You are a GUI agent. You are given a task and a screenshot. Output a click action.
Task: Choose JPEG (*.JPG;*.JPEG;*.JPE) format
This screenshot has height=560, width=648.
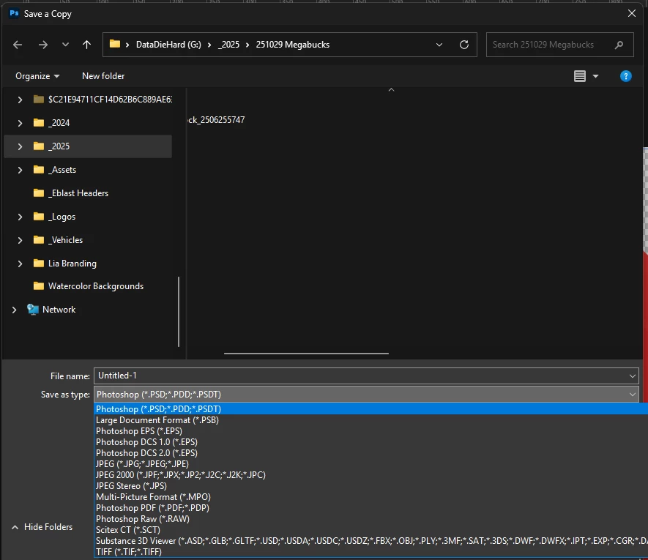pos(370,463)
